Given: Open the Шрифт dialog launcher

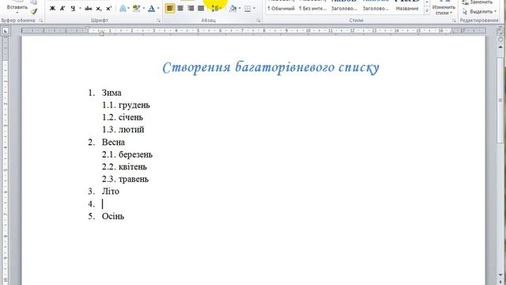Looking at the screenshot, I should [x=159, y=21].
